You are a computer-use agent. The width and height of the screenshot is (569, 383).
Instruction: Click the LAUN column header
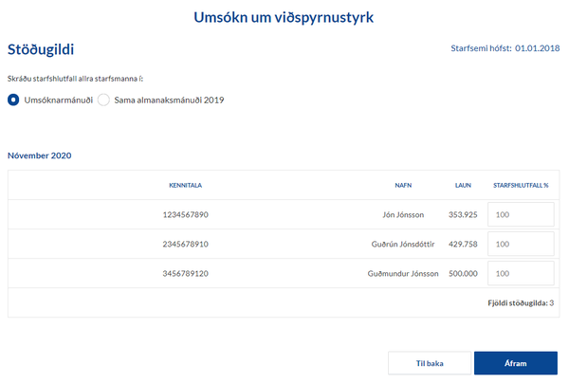[463, 186]
